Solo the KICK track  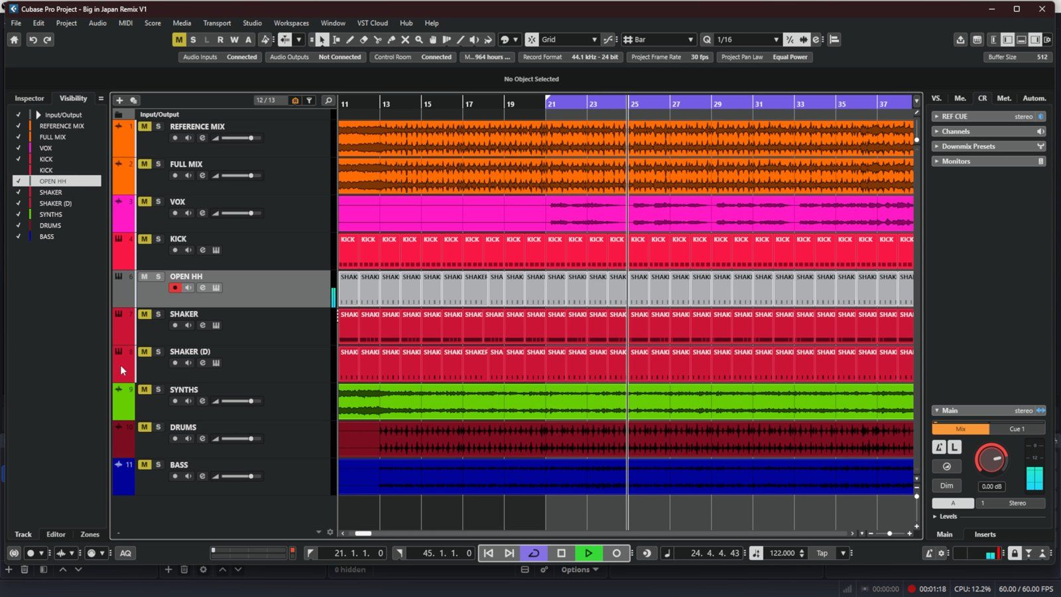coord(158,239)
